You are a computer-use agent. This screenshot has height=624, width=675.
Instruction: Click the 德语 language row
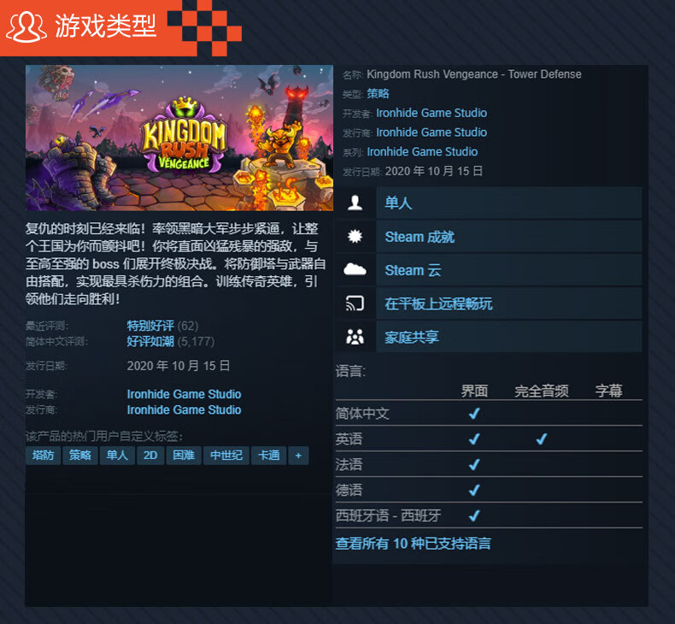489,490
